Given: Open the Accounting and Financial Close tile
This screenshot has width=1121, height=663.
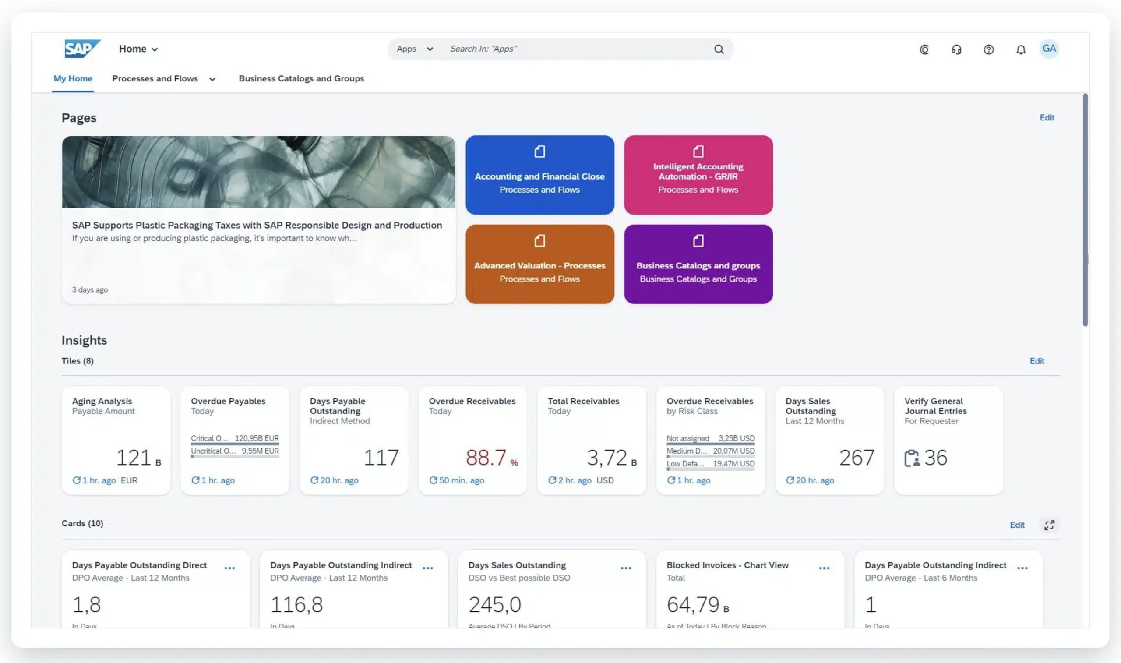Looking at the screenshot, I should [539, 175].
